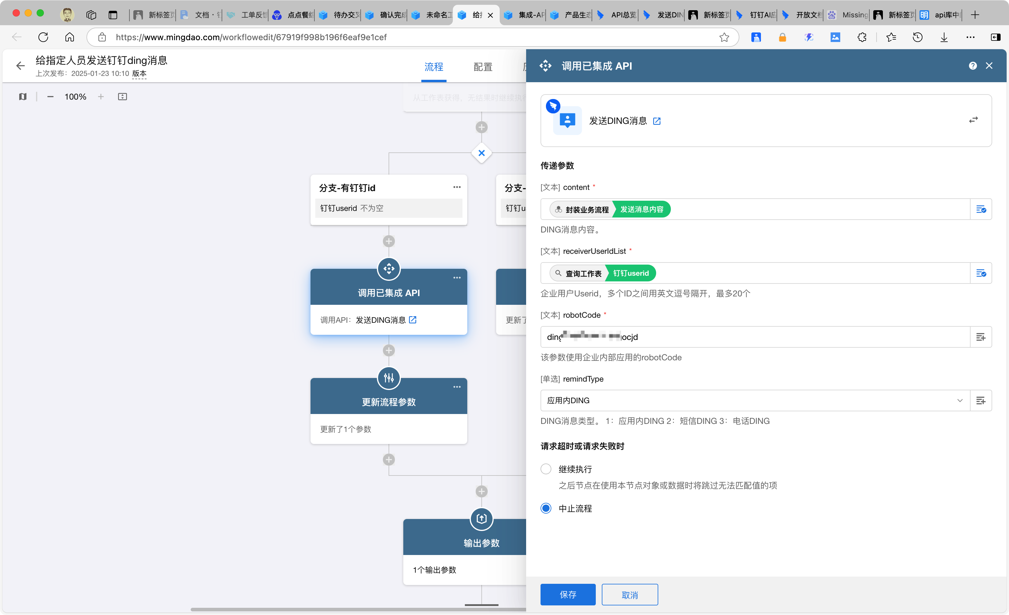1009x615 pixels.
Task: Zoom out canvas with minus icon
Action: [x=50, y=97]
